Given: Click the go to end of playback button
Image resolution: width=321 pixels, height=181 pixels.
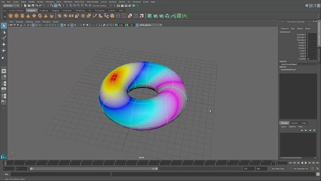Looking at the screenshot, I should 317,163.
